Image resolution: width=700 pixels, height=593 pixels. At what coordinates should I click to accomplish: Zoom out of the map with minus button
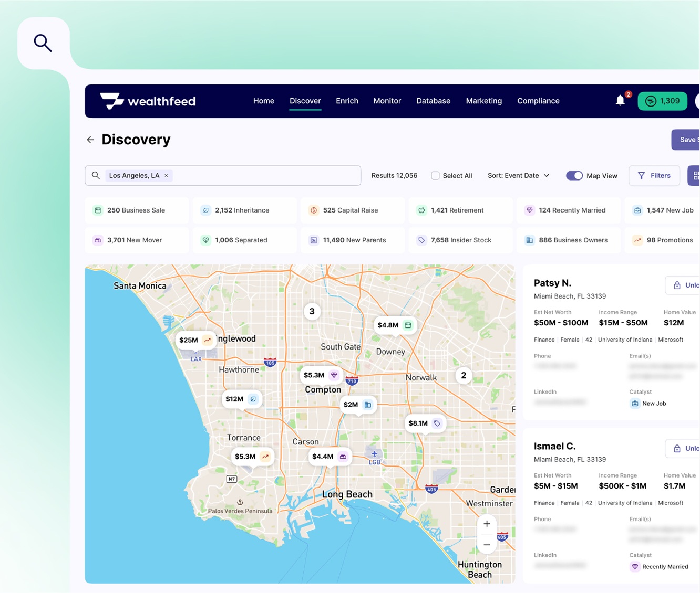point(487,545)
